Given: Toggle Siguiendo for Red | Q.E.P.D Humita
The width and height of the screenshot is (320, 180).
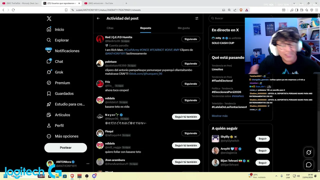Looking at the screenshot, I should [191, 39].
